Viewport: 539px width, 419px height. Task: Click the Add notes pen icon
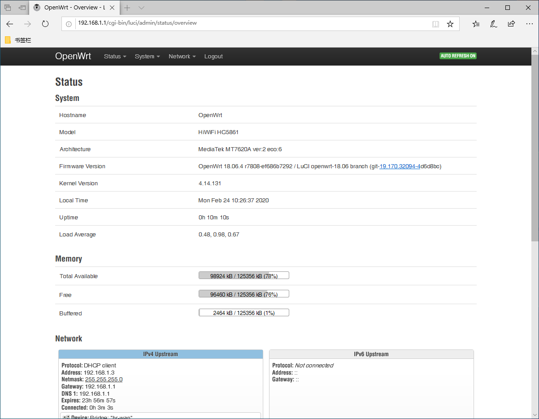pos(493,24)
